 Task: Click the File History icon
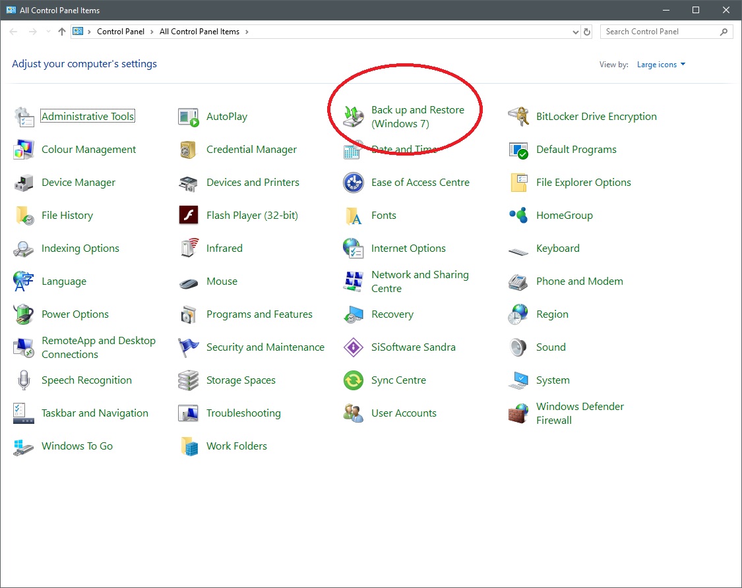coord(24,216)
